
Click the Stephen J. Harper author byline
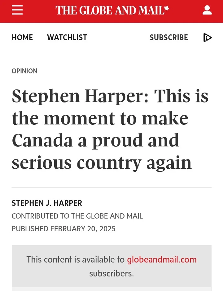(x=47, y=203)
